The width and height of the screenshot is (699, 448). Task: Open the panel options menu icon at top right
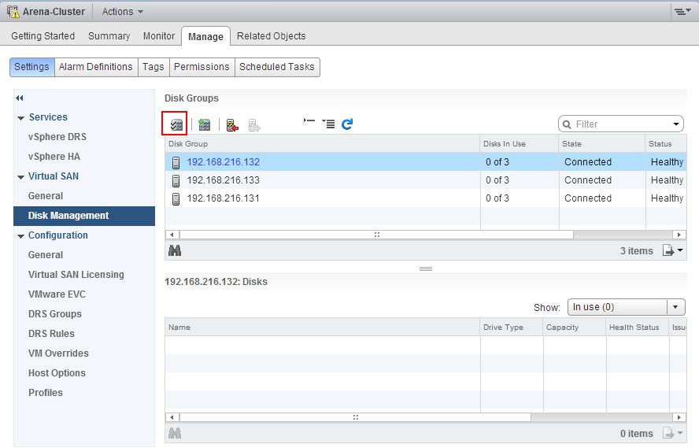(682, 12)
